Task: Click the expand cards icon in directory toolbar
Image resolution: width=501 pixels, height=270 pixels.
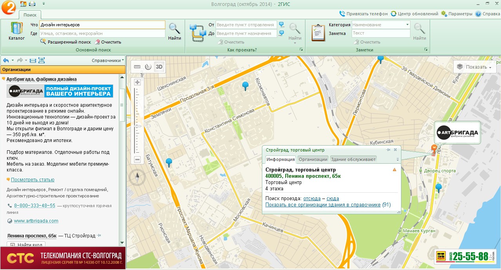Action: (42, 60)
